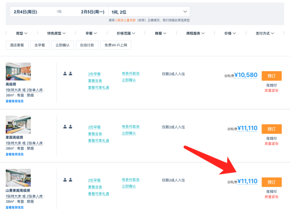
Task: Click the guest occupancy icons for 山景家庭高级房
Action: tap(68, 180)
